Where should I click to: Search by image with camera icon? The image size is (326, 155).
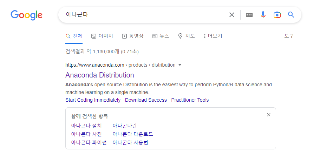pos(277,15)
